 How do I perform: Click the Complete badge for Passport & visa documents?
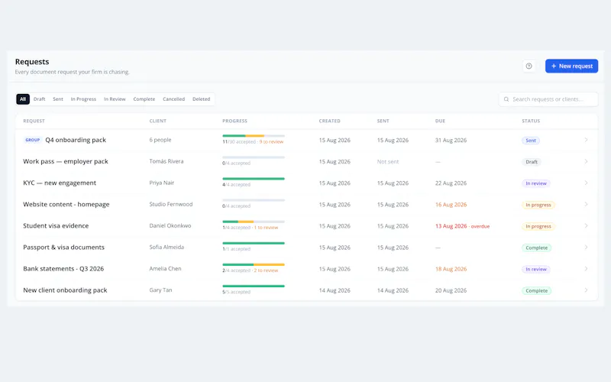tap(537, 248)
